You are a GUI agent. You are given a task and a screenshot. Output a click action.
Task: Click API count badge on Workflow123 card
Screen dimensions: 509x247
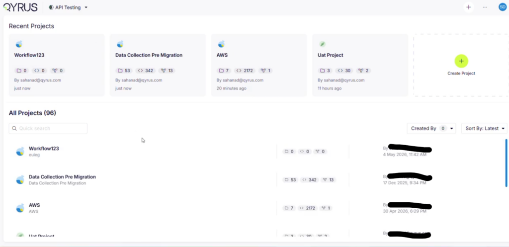(x=39, y=71)
